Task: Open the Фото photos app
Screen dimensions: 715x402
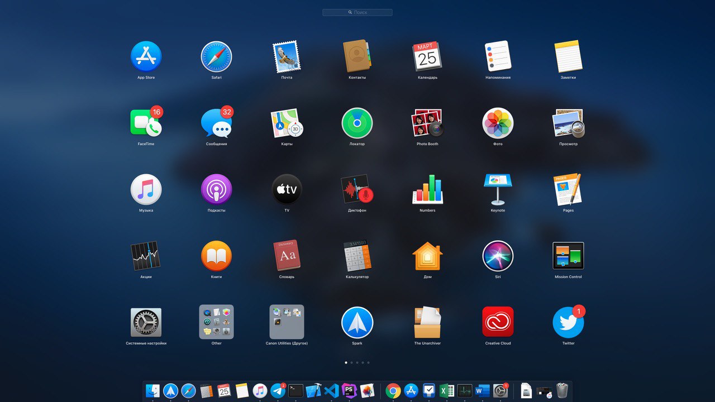Action: [498, 123]
